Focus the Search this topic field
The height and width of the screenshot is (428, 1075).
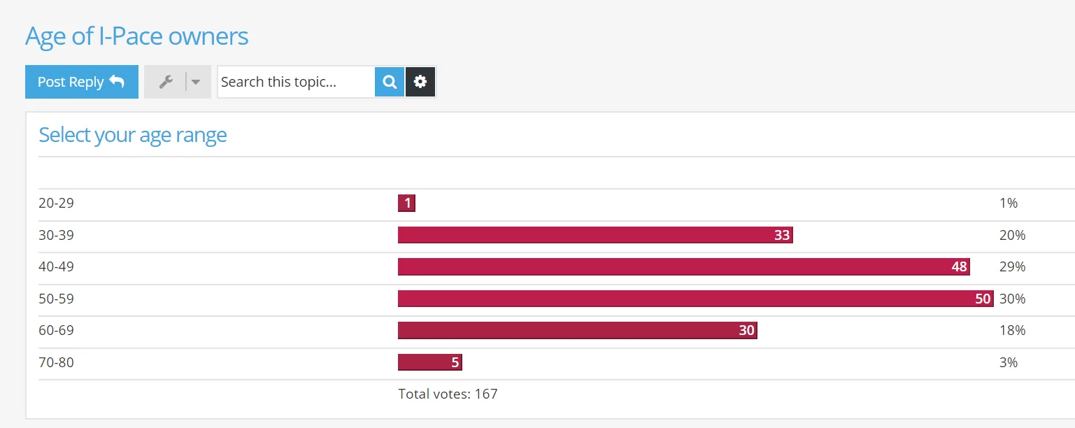pos(296,82)
